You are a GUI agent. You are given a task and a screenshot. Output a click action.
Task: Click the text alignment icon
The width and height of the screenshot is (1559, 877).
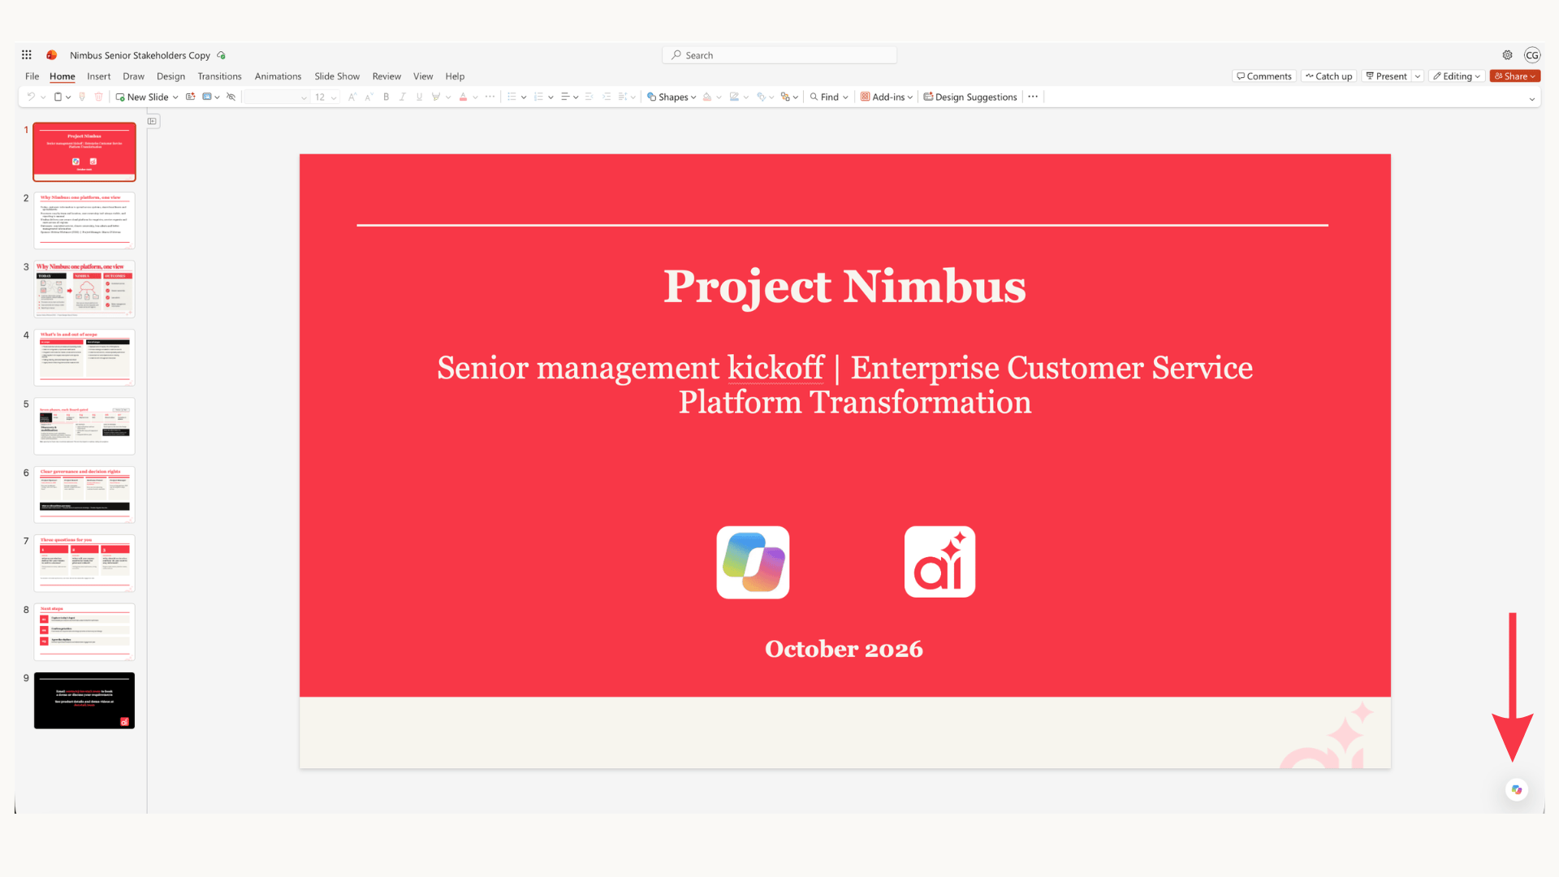565,97
